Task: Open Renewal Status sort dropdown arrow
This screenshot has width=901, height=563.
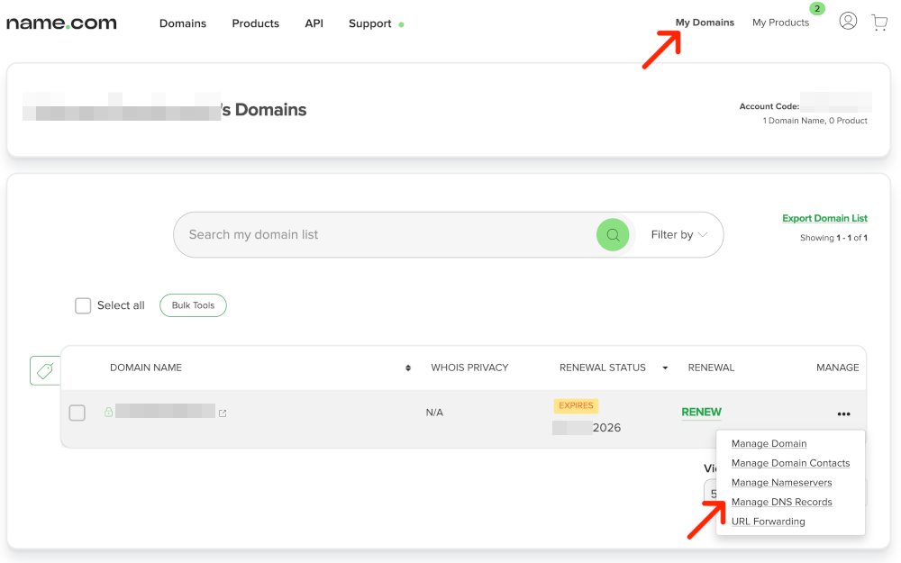Action: 666,368
